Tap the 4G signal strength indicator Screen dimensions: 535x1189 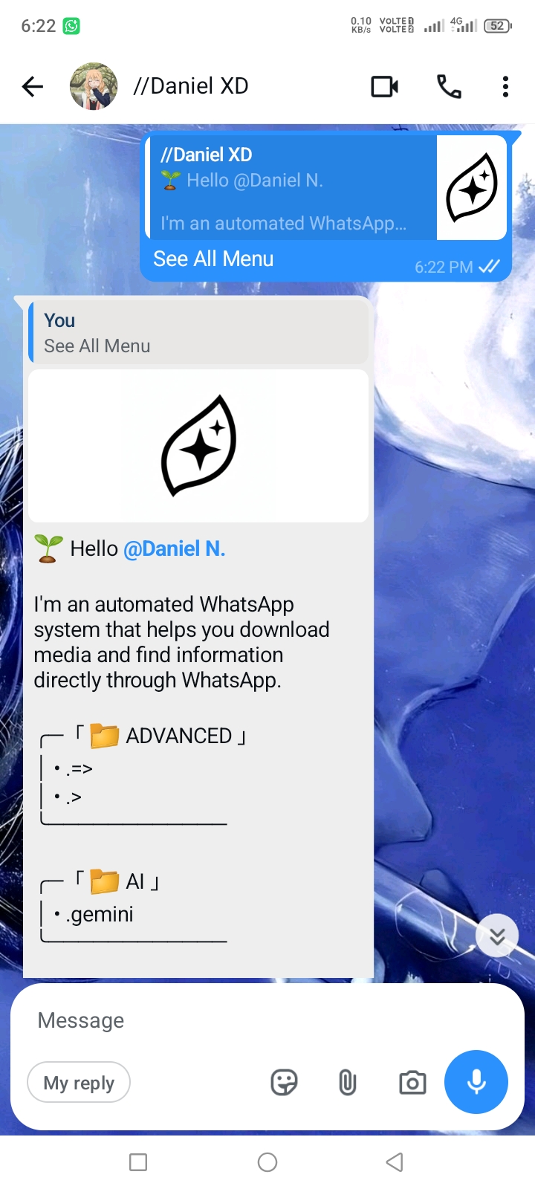(464, 25)
